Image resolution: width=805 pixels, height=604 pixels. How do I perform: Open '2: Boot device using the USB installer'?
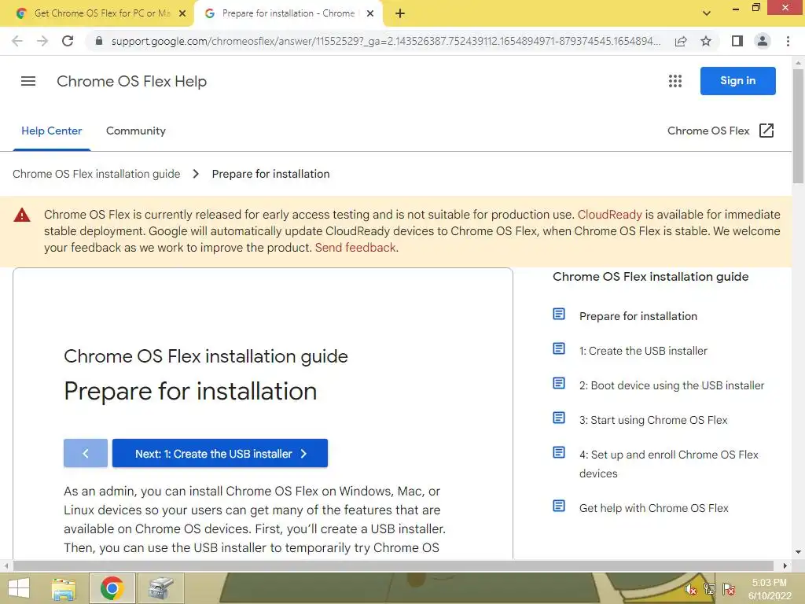[x=671, y=385]
